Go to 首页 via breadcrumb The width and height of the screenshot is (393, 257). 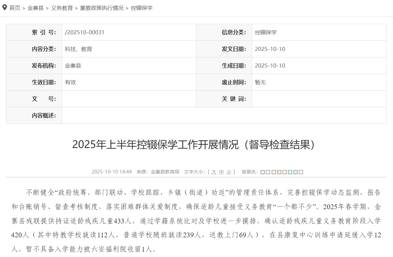[x=15, y=8]
